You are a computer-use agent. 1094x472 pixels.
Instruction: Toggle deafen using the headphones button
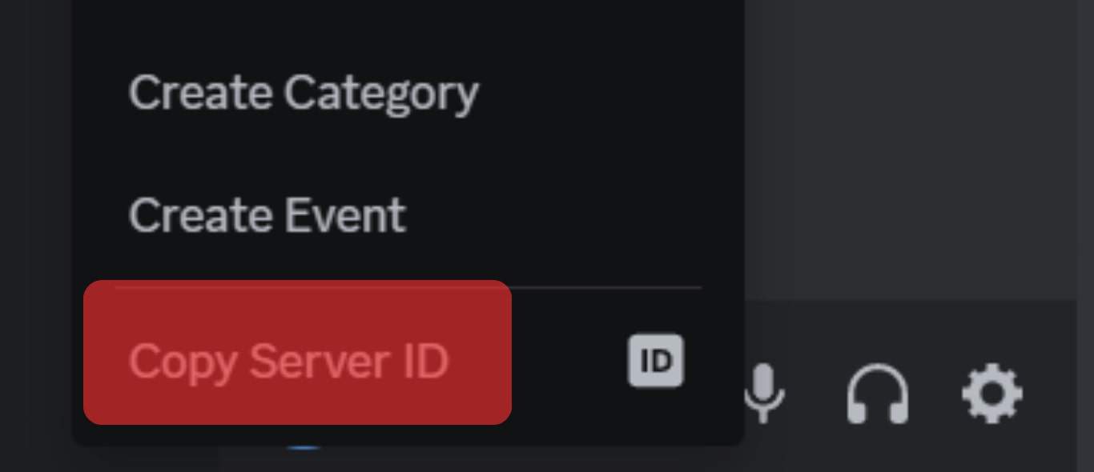coord(878,393)
